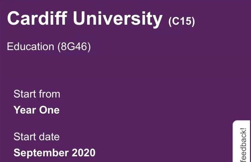Select the (C15) institution code
This screenshot has width=251, height=162.
[181, 22]
